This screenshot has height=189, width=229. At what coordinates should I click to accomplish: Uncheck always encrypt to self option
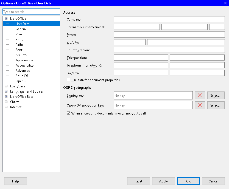(x=69, y=113)
